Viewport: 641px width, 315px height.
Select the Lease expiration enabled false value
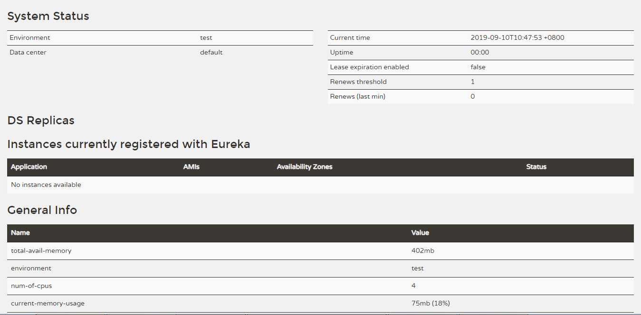coord(478,67)
